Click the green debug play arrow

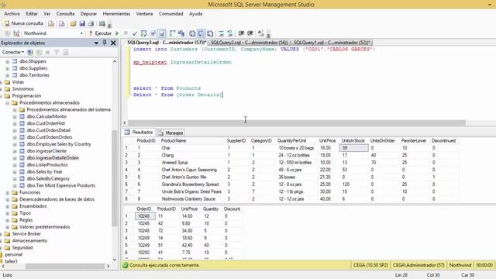point(117,33)
